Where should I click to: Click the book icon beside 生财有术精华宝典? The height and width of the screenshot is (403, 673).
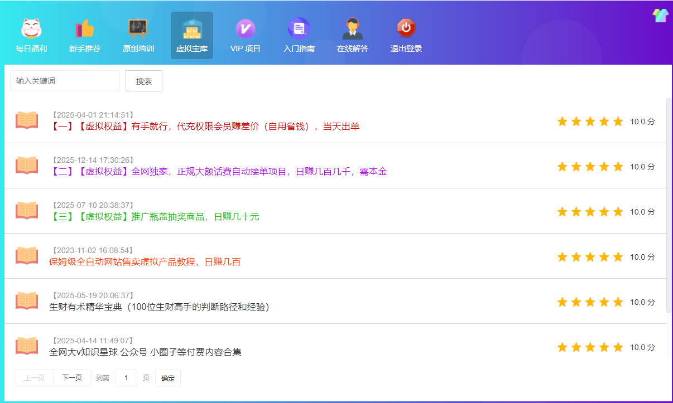pos(27,301)
